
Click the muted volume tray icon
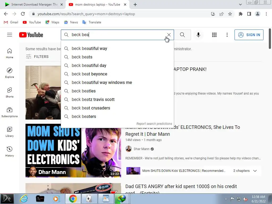(245, 199)
